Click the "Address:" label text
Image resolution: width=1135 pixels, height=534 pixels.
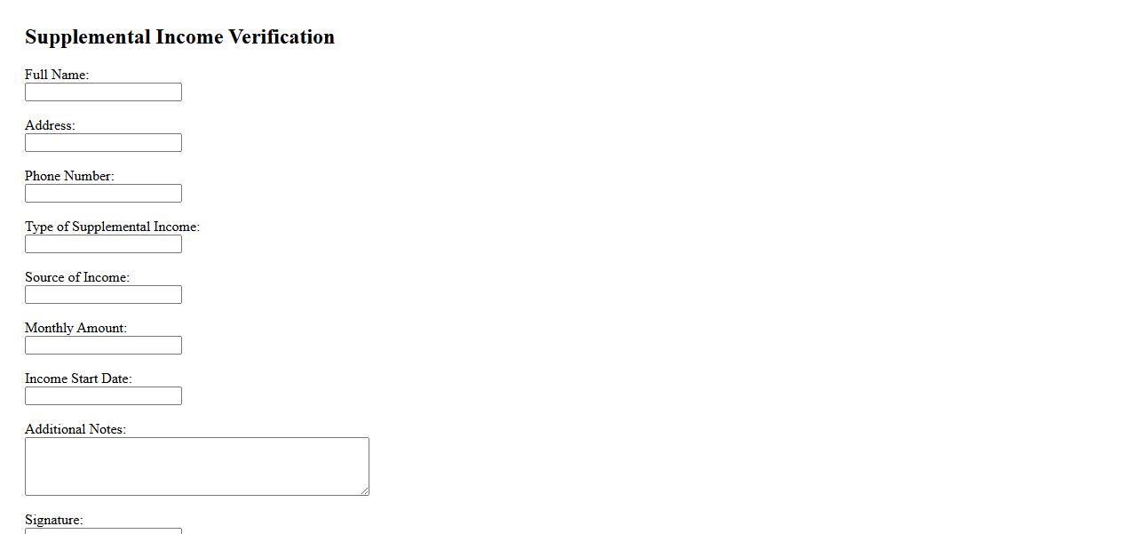50,125
